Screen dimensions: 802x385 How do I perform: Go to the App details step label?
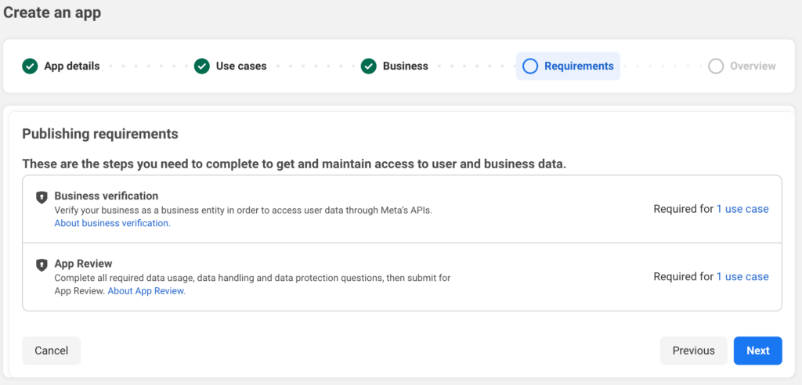click(71, 67)
